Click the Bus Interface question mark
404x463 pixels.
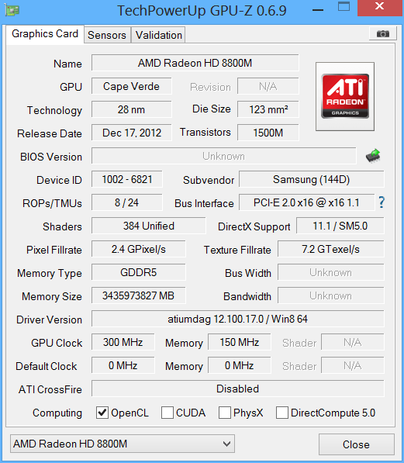click(382, 202)
